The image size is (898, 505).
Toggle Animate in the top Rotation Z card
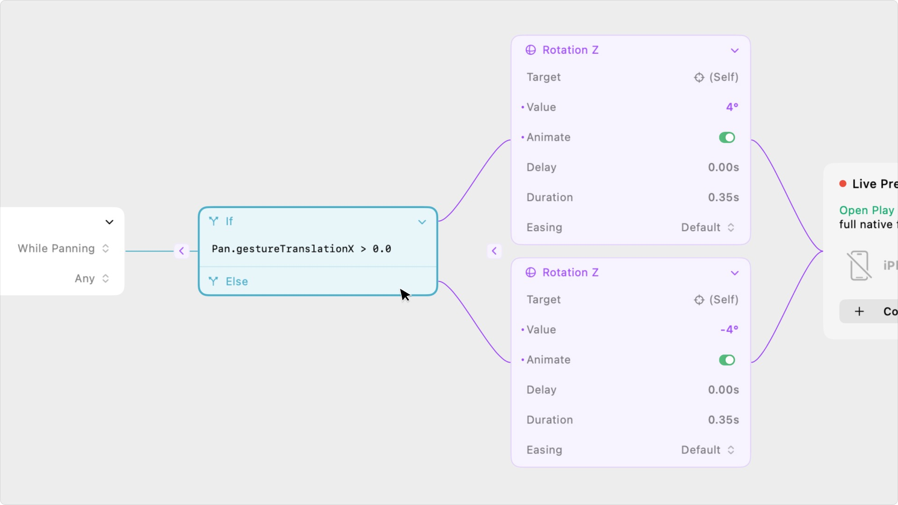pos(727,137)
